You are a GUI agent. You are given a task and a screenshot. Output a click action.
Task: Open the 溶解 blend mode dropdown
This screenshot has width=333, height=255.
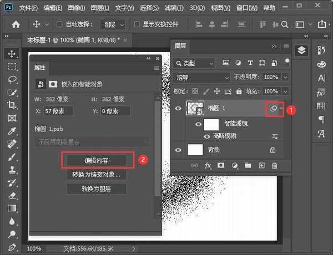(x=201, y=78)
